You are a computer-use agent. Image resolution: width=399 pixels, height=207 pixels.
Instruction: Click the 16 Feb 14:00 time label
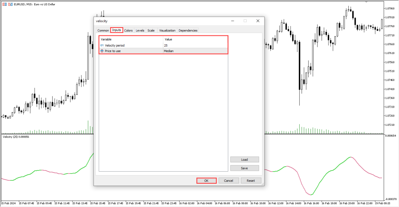coord(295,203)
